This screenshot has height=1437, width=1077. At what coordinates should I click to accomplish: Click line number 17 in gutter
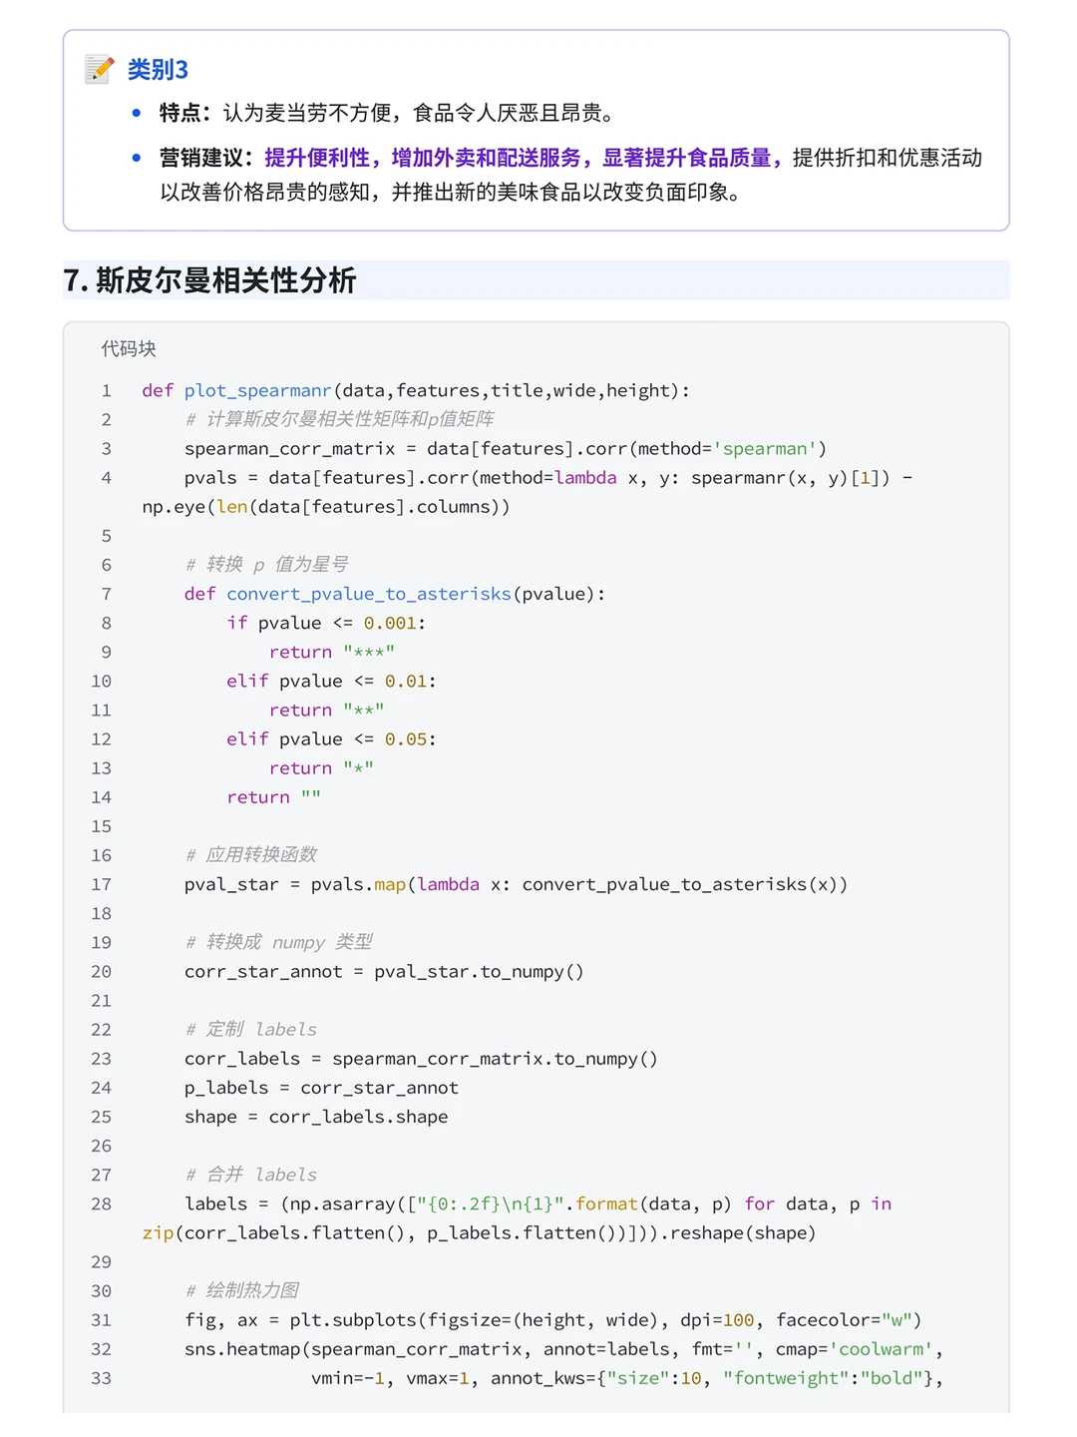pos(101,884)
